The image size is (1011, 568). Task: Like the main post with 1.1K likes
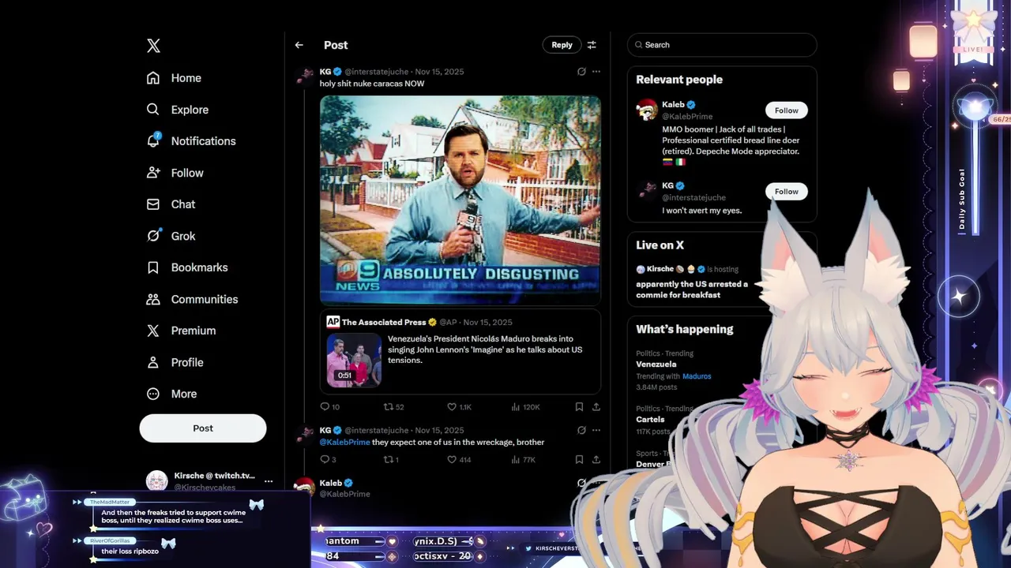point(459,407)
